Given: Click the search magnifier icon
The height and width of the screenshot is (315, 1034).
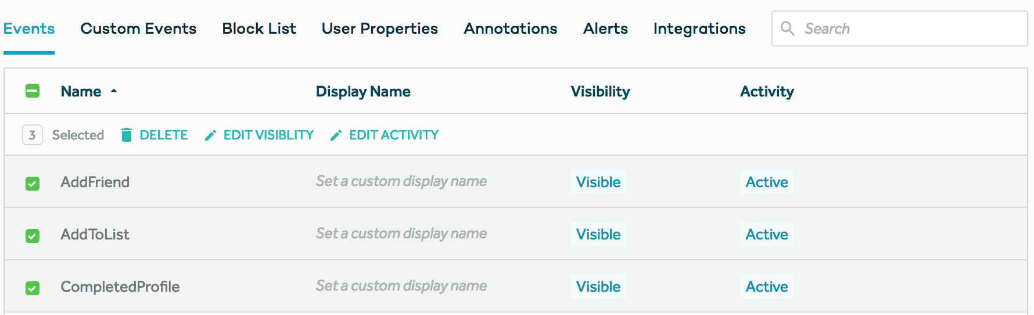Looking at the screenshot, I should tap(787, 28).
